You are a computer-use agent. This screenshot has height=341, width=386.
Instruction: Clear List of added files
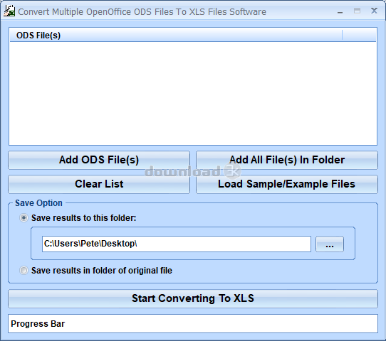99,184
